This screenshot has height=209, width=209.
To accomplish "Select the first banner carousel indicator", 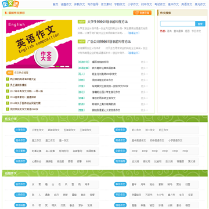I will pos(52,66).
